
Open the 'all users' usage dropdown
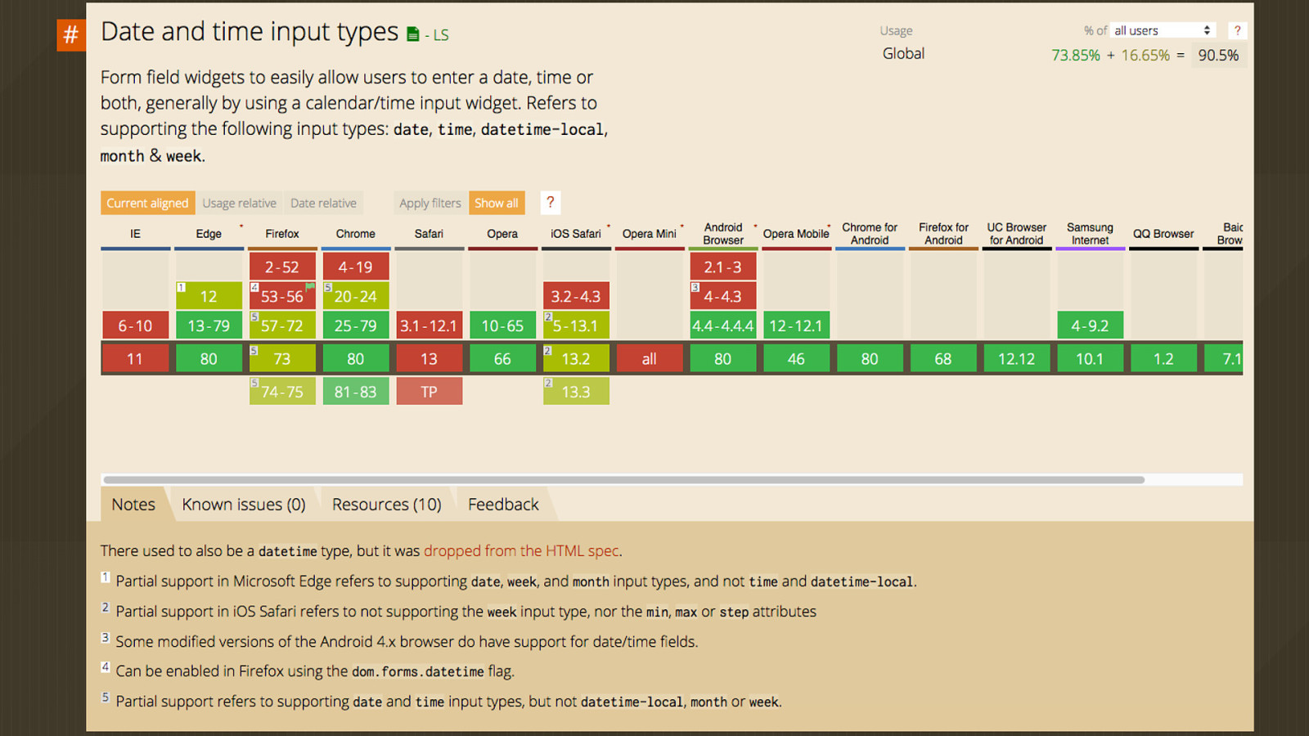tap(1163, 30)
